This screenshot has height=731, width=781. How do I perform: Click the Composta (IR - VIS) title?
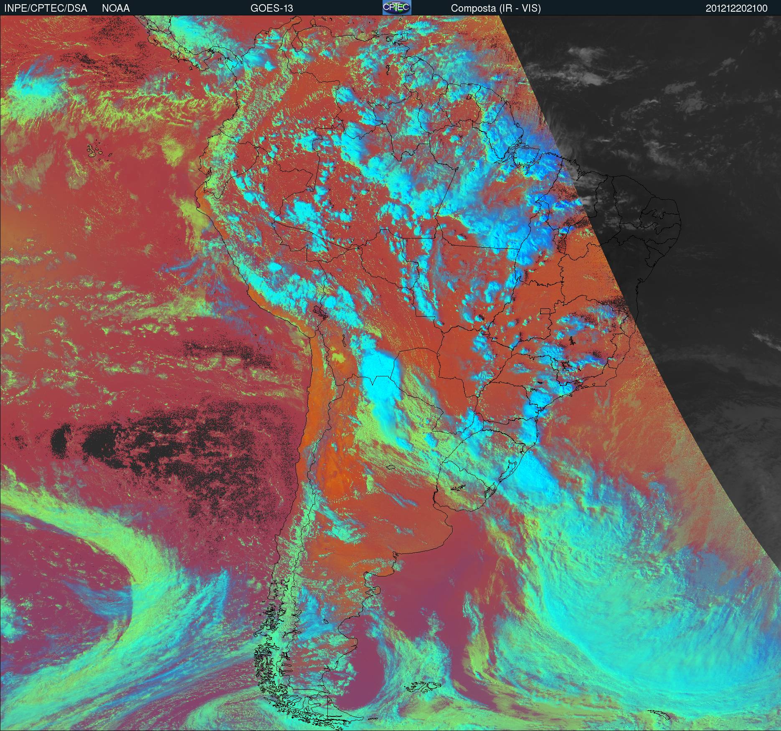[496, 8]
